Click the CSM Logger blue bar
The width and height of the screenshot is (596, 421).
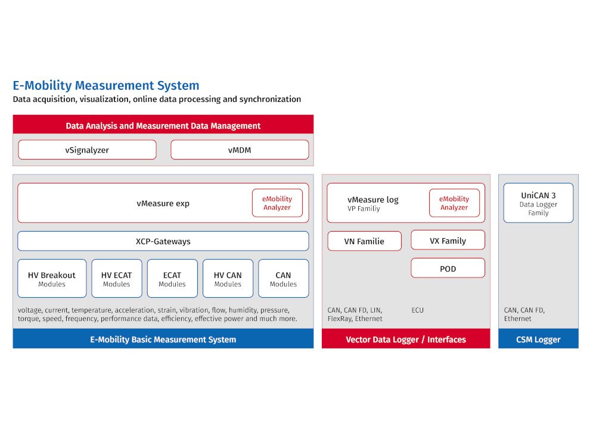point(538,339)
